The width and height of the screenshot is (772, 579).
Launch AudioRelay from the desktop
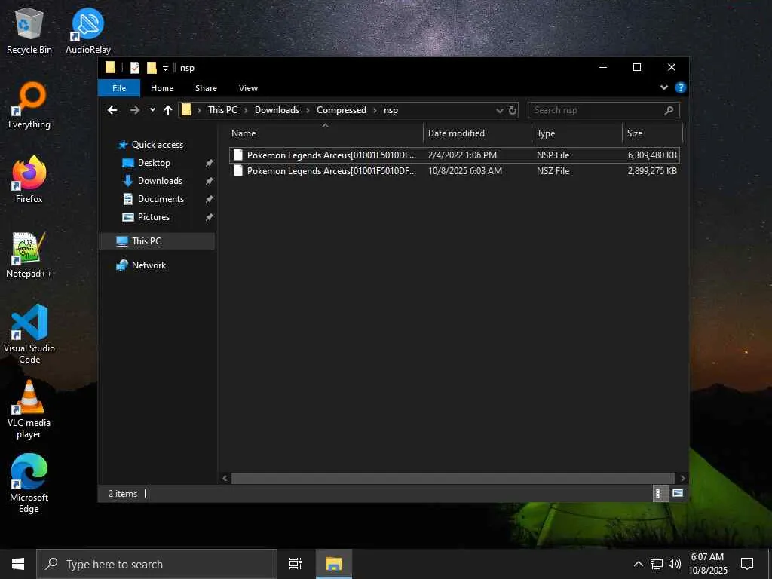pyautogui.click(x=87, y=30)
